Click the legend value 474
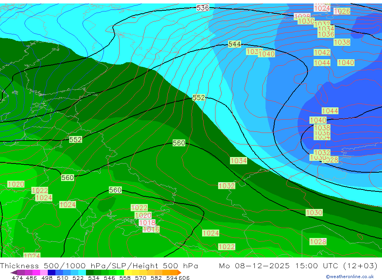 tap(17, 278)
